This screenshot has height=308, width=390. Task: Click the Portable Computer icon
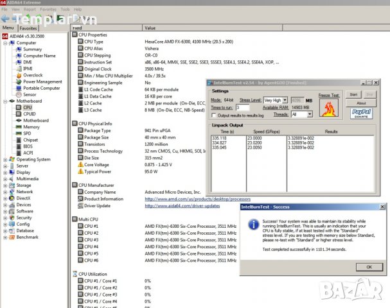19,88
